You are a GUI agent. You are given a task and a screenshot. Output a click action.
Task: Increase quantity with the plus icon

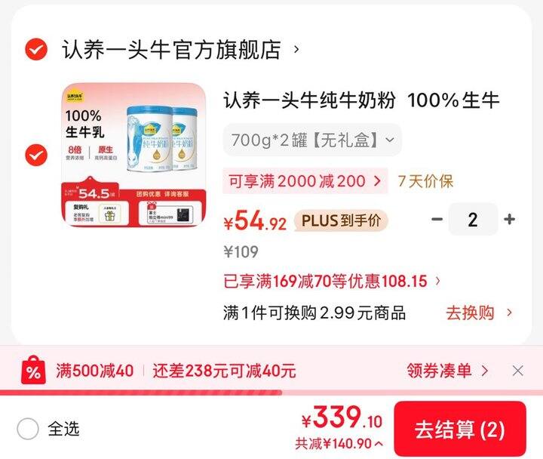509,219
